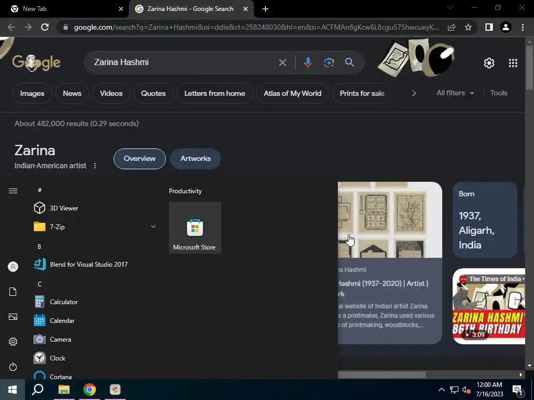Open taskbar search magnifier
The width and height of the screenshot is (534, 400).
click(38, 390)
